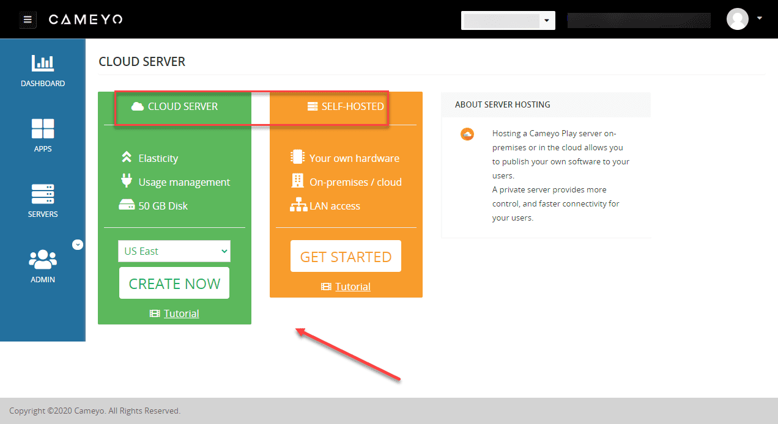Select the Apps section in the sidebar
Screen dimensions: 778x424
(x=43, y=134)
